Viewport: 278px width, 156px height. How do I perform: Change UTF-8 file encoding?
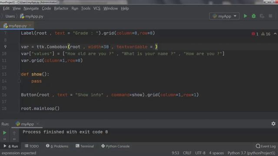pos(200,153)
